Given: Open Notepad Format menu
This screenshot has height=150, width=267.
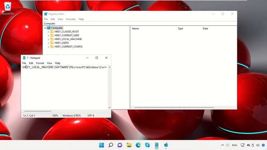Looking at the screenshot, I should tap(40, 63).
